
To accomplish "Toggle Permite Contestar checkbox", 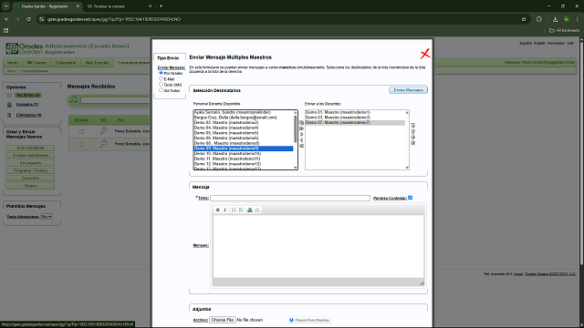I will click(x=410, y=198).
